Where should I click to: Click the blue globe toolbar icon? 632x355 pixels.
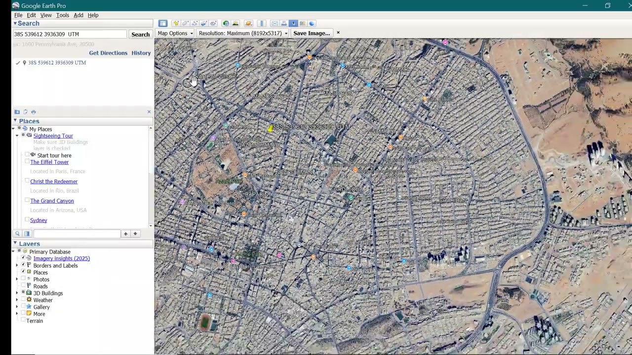point(312,23)
